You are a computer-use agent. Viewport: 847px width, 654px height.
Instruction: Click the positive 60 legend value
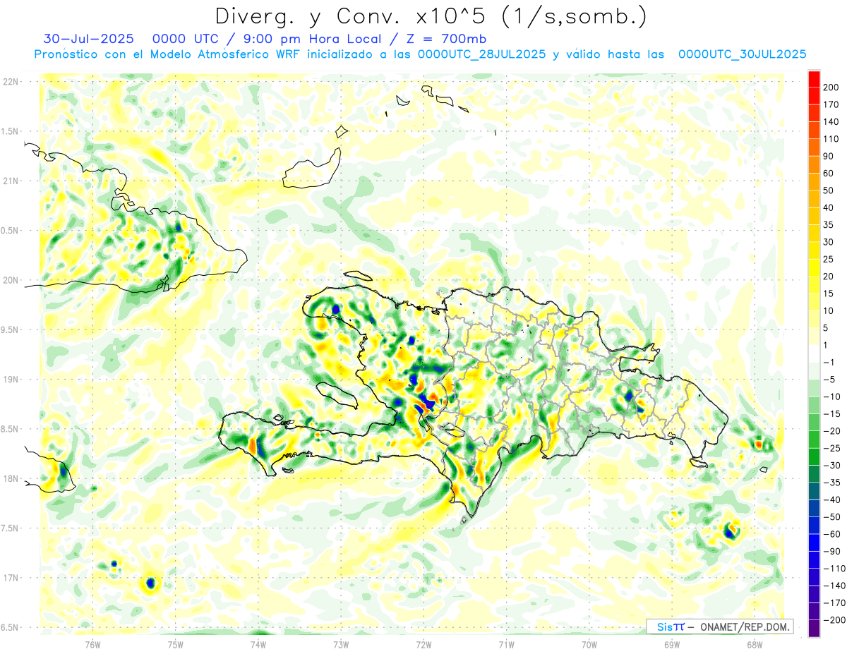click(829, 174)
